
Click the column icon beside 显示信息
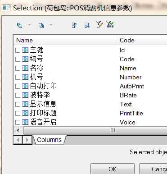coord(25,104)
